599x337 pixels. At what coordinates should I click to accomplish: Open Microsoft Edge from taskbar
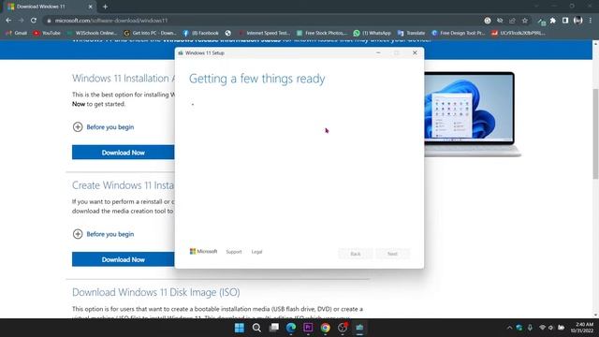(291, 328)
